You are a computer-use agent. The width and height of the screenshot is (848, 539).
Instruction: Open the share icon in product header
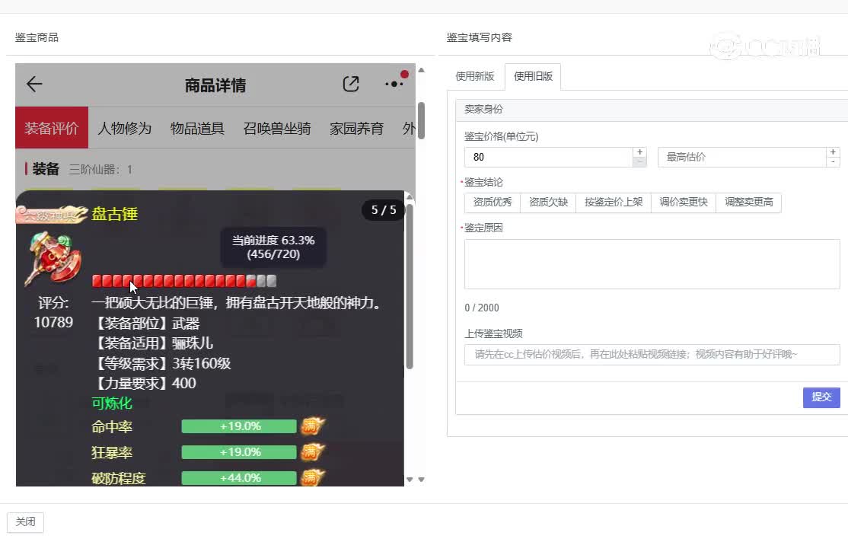pos(351,84)
